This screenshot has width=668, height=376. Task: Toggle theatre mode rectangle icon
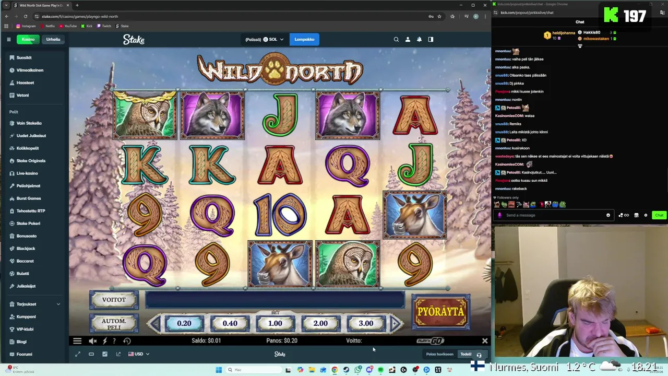91,354
